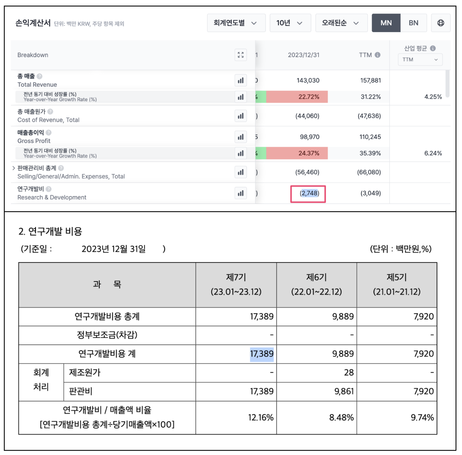Open chart icon for Selling/General/Admin Expenses
This screenshot has height=455, width=462.
point(241,172)
